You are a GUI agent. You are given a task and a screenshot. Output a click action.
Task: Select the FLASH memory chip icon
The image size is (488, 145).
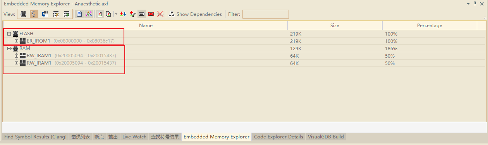click(15, 34)
